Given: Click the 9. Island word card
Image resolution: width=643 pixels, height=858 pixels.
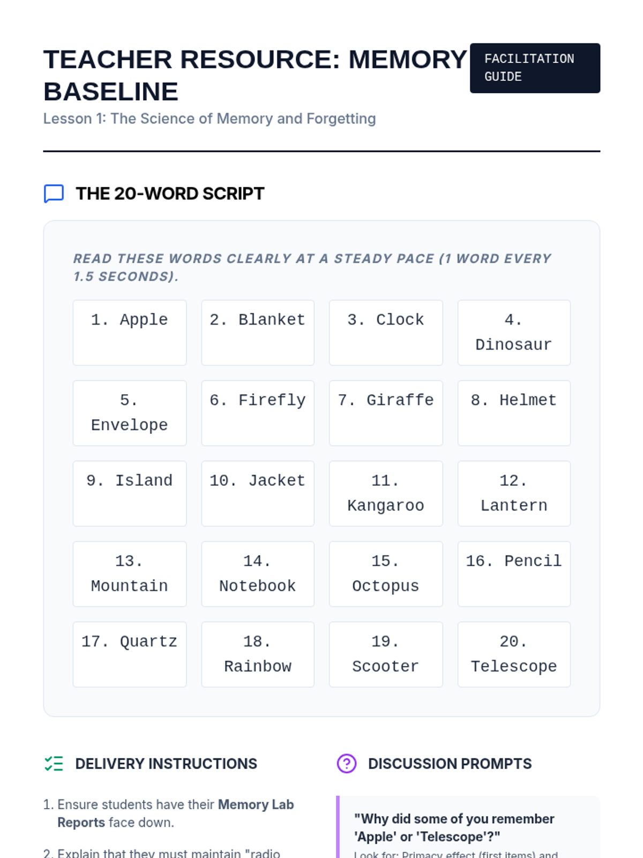Looking at the screenshot, I should 130,493.
